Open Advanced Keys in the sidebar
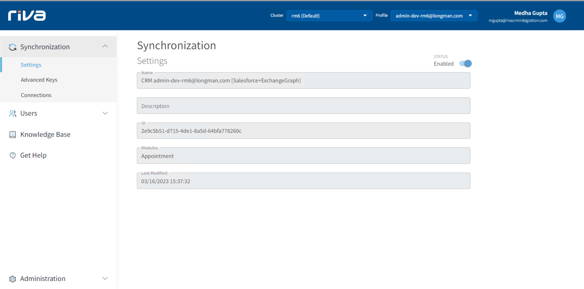 tap(39, 80)
